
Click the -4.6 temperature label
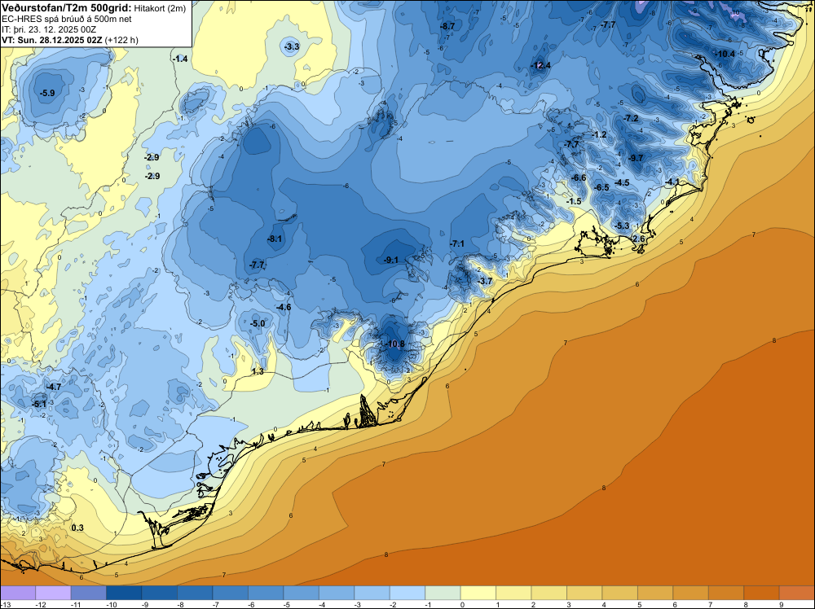coord(284,308)
